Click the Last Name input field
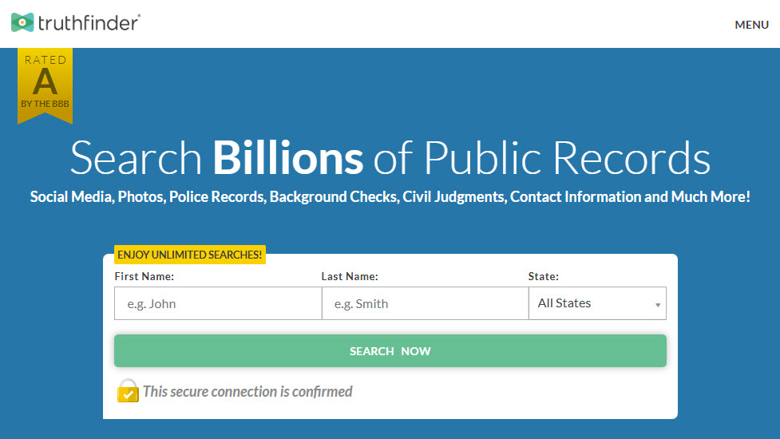This screenshot has height=439, width=780. pos(425,303)
